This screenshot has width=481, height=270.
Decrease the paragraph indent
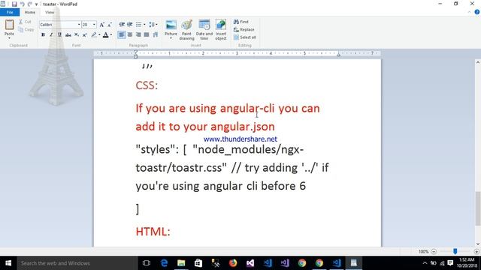pos(122,25)
